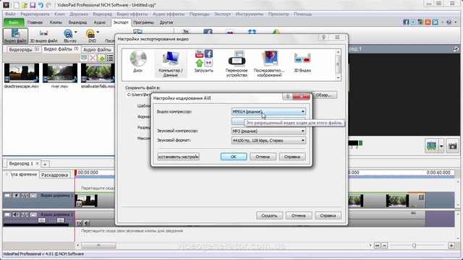Toggle the first white box on Видео дорожка 1
The width and height of the screenshot is (463, 260).
[x=7, y=196]
